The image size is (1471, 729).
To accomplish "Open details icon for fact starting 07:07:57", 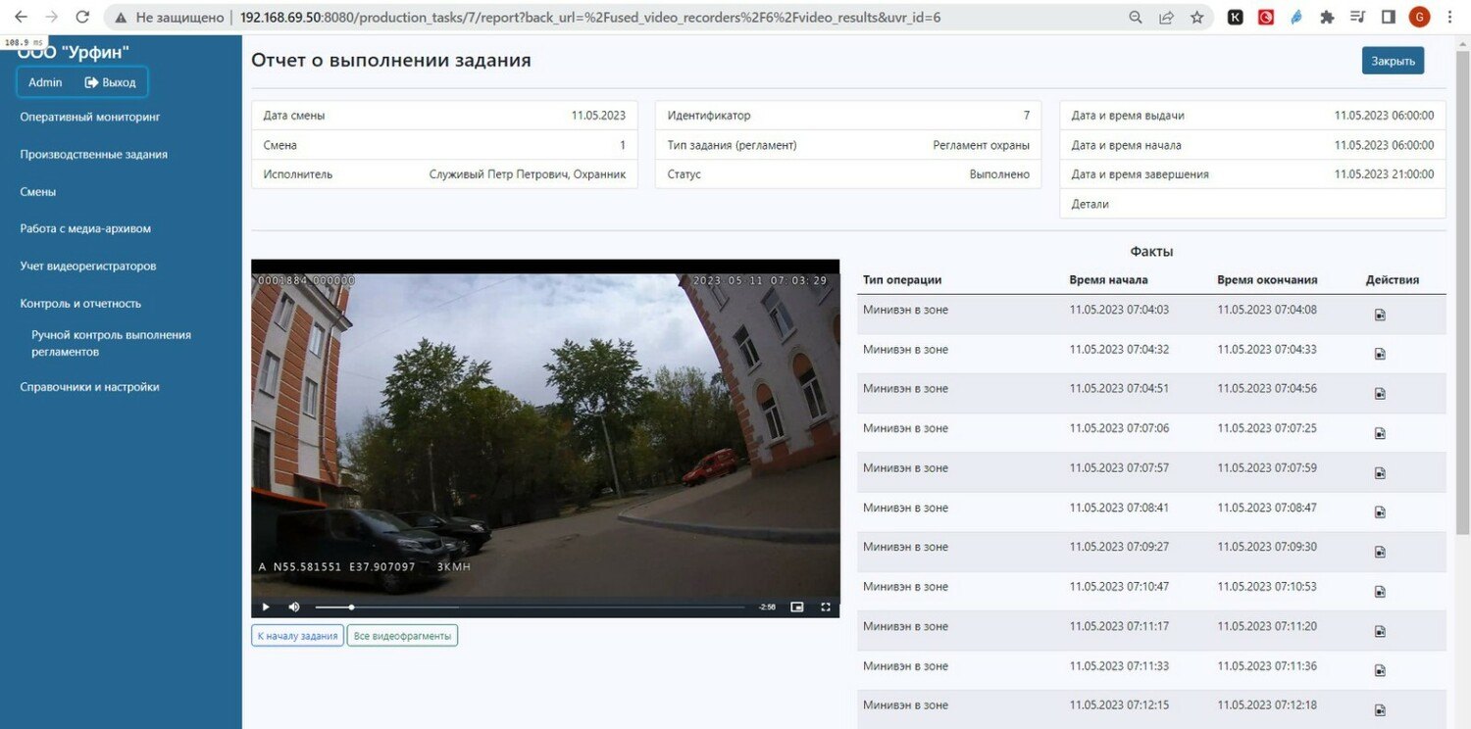I will [1380, 473].
